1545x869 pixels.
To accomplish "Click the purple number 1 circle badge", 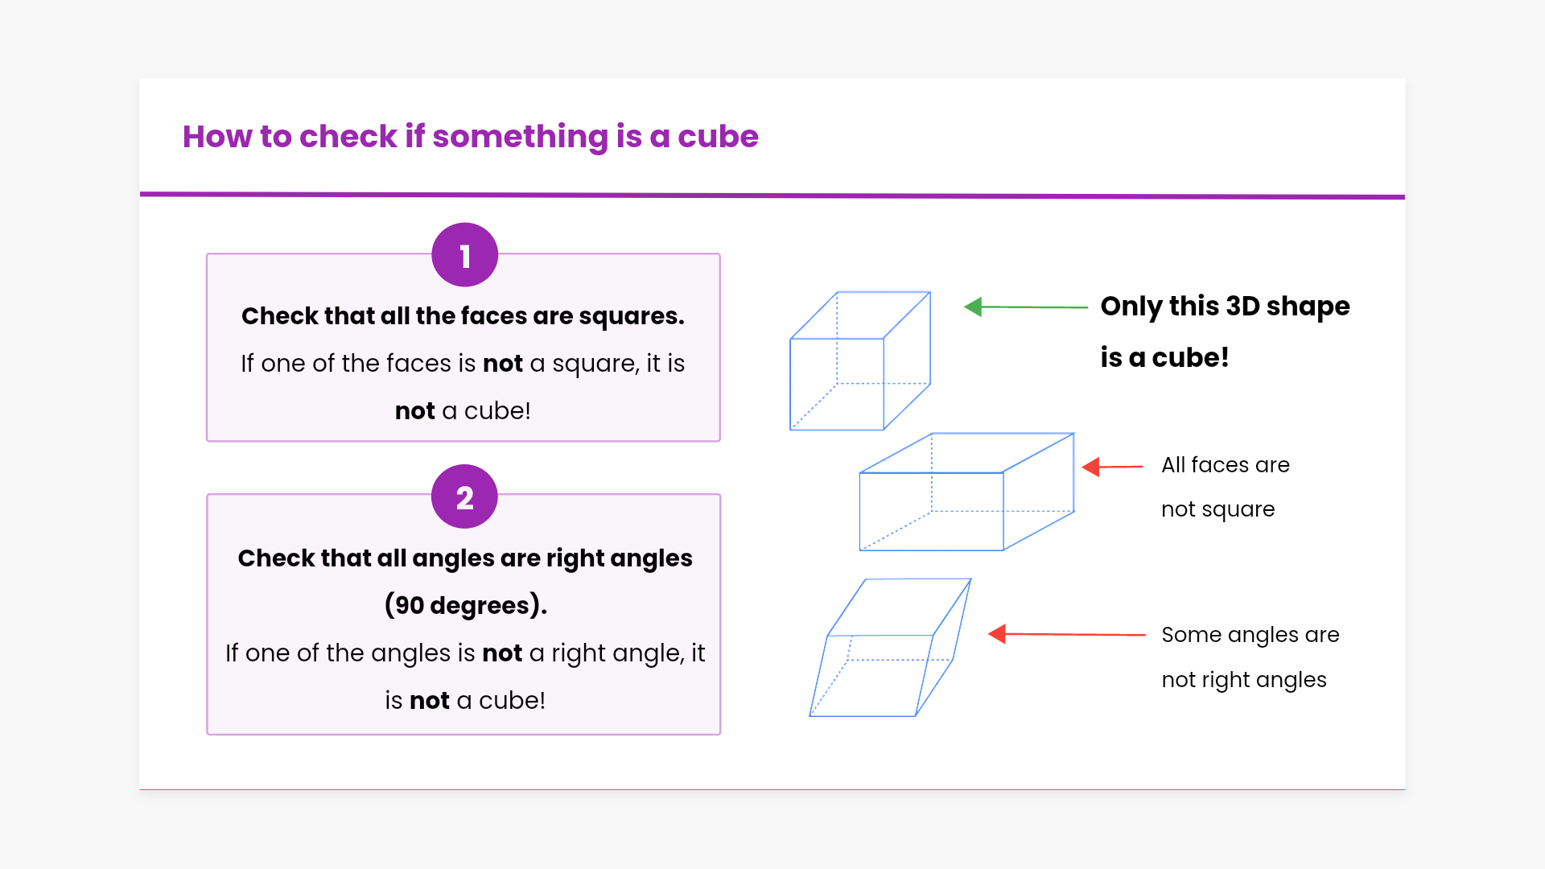I will [464, 255].
